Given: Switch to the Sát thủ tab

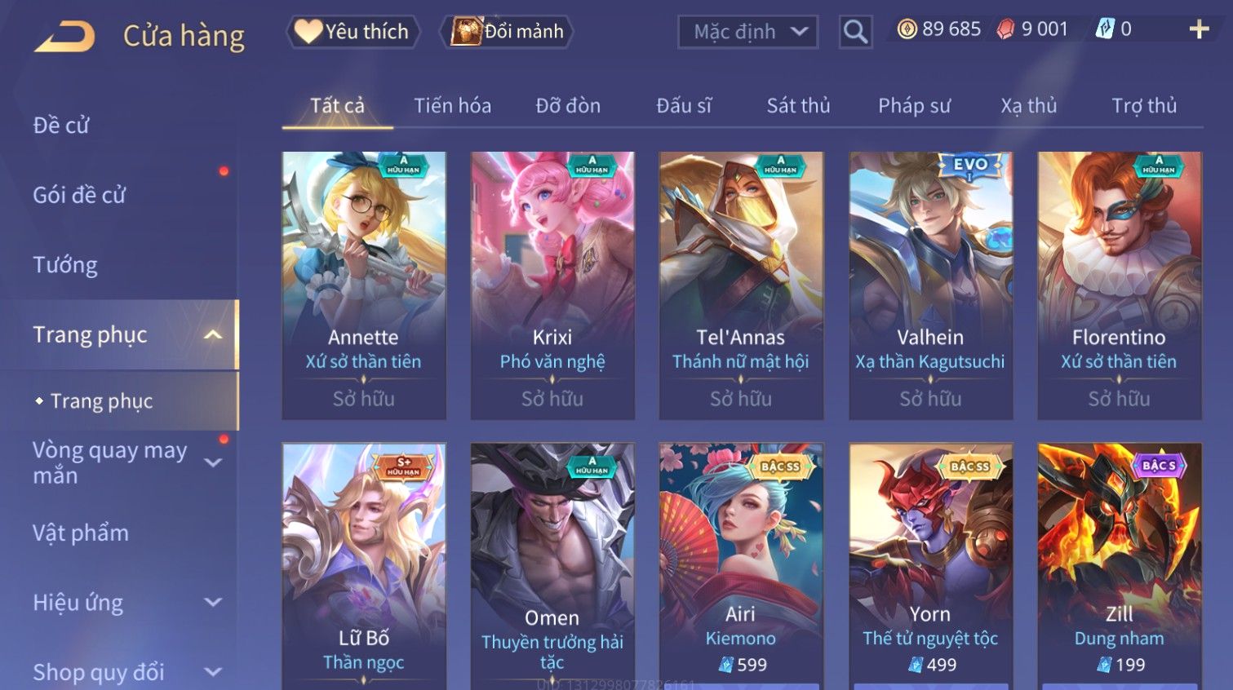Looking at the screenshot, I should 798,105.
